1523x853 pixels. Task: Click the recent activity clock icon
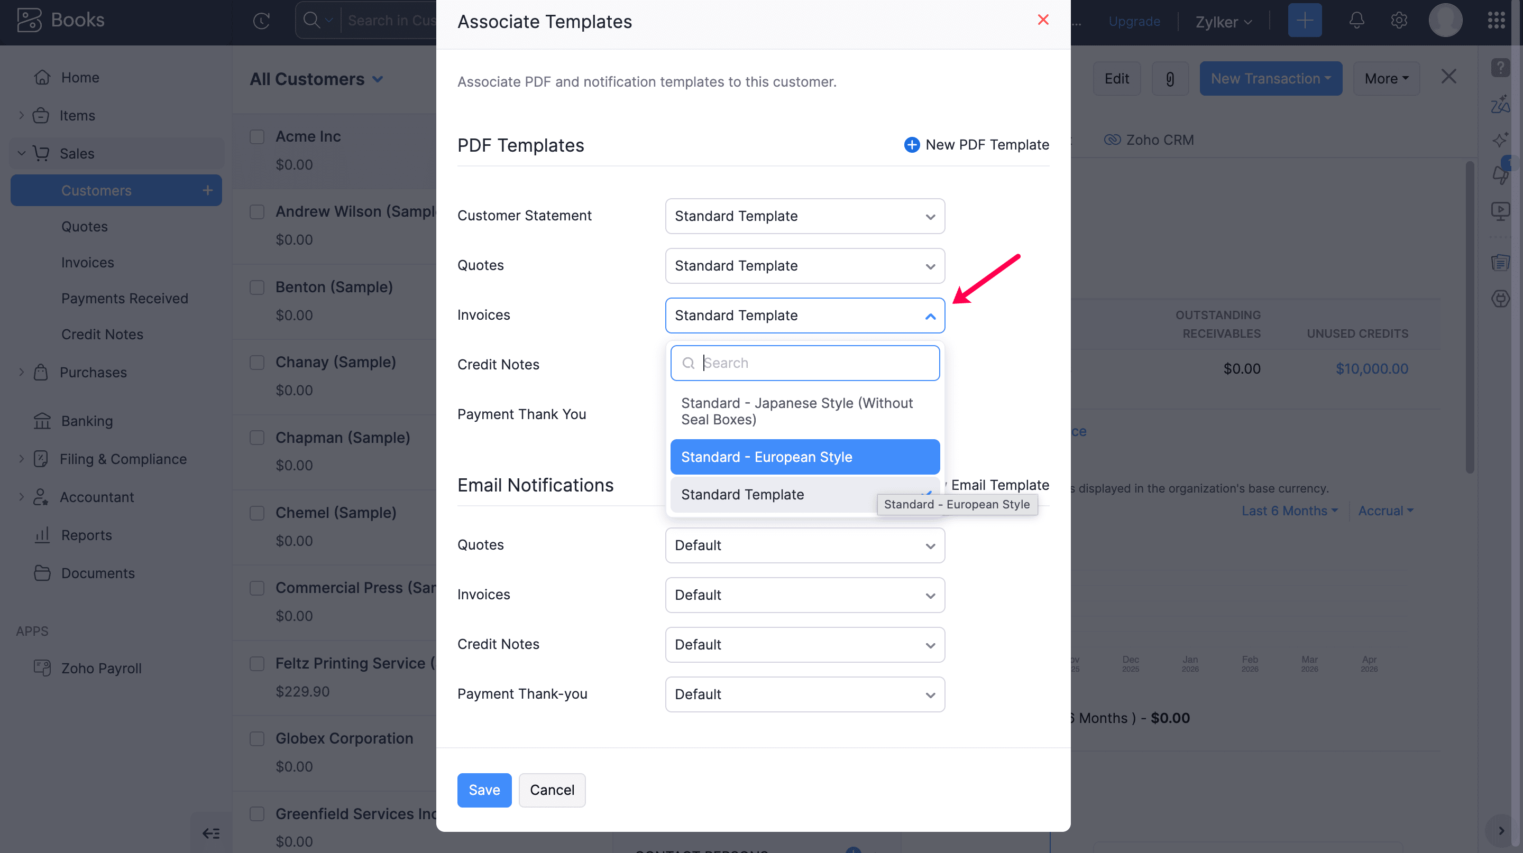pyautogui.click(x=261, y=21)
